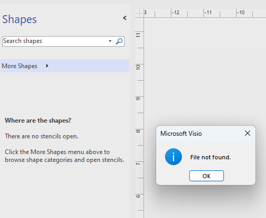Click the Shapes pane title
The image size is (266, 218).
coord(19,19)
